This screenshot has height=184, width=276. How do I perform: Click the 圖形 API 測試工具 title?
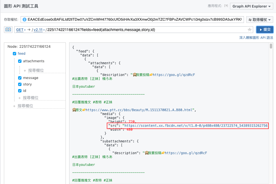coord(21,6)
